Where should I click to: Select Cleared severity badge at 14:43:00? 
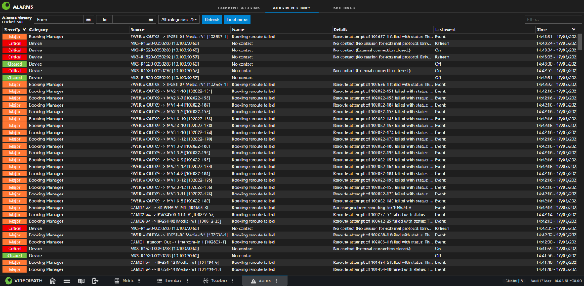coord(15,64)
